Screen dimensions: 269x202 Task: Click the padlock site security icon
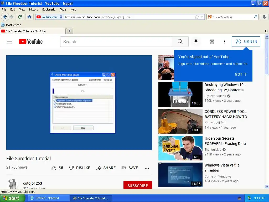(61, 17)
